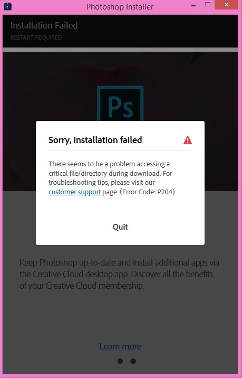
Task: Click the gray installation progress bar
Action: click(120, 50)
